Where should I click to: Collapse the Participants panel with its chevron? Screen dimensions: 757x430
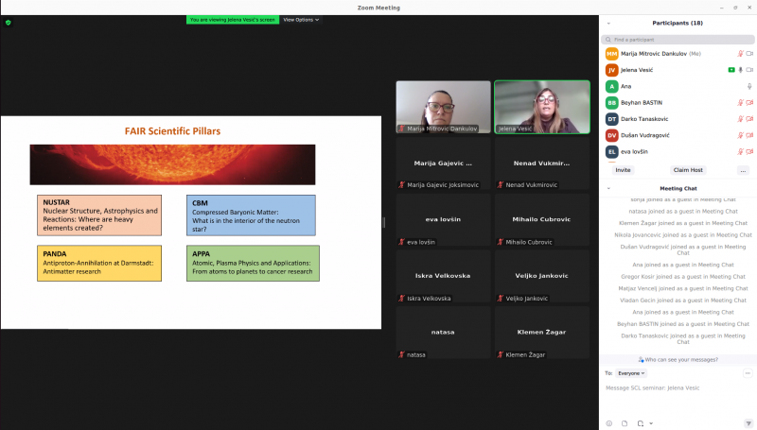pyautogui.click(x=608, y=23)
